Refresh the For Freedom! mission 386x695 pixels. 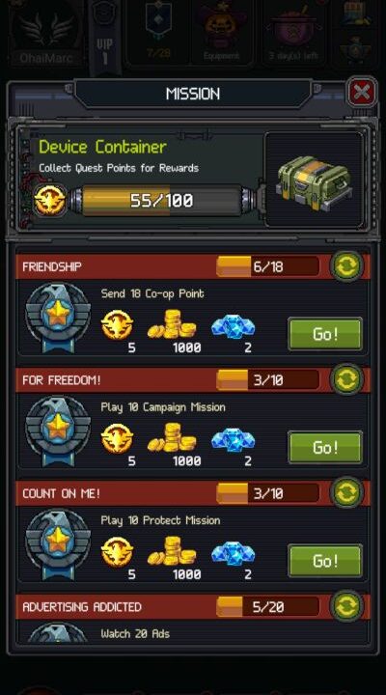click(x=347, y=380)
